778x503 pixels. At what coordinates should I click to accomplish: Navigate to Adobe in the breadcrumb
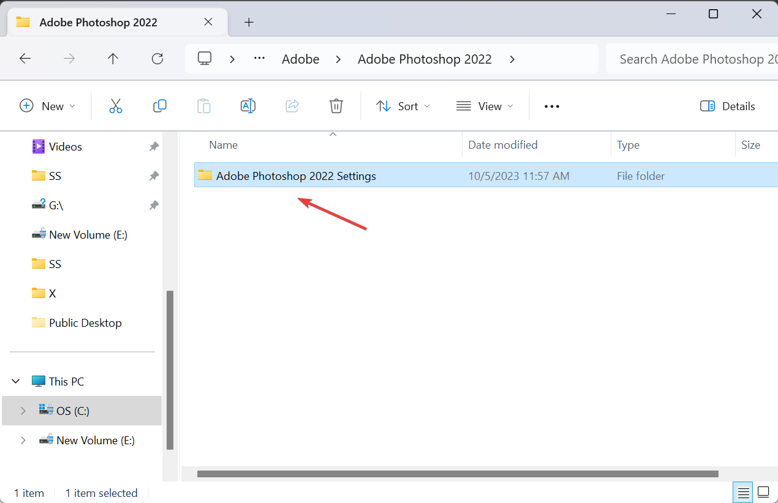[301, 59]
